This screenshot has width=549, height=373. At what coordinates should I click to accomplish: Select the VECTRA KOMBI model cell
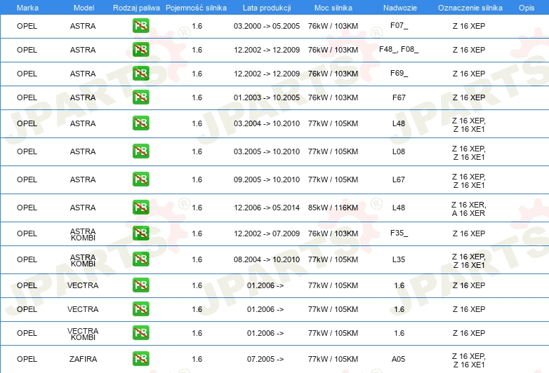(83, 334)
